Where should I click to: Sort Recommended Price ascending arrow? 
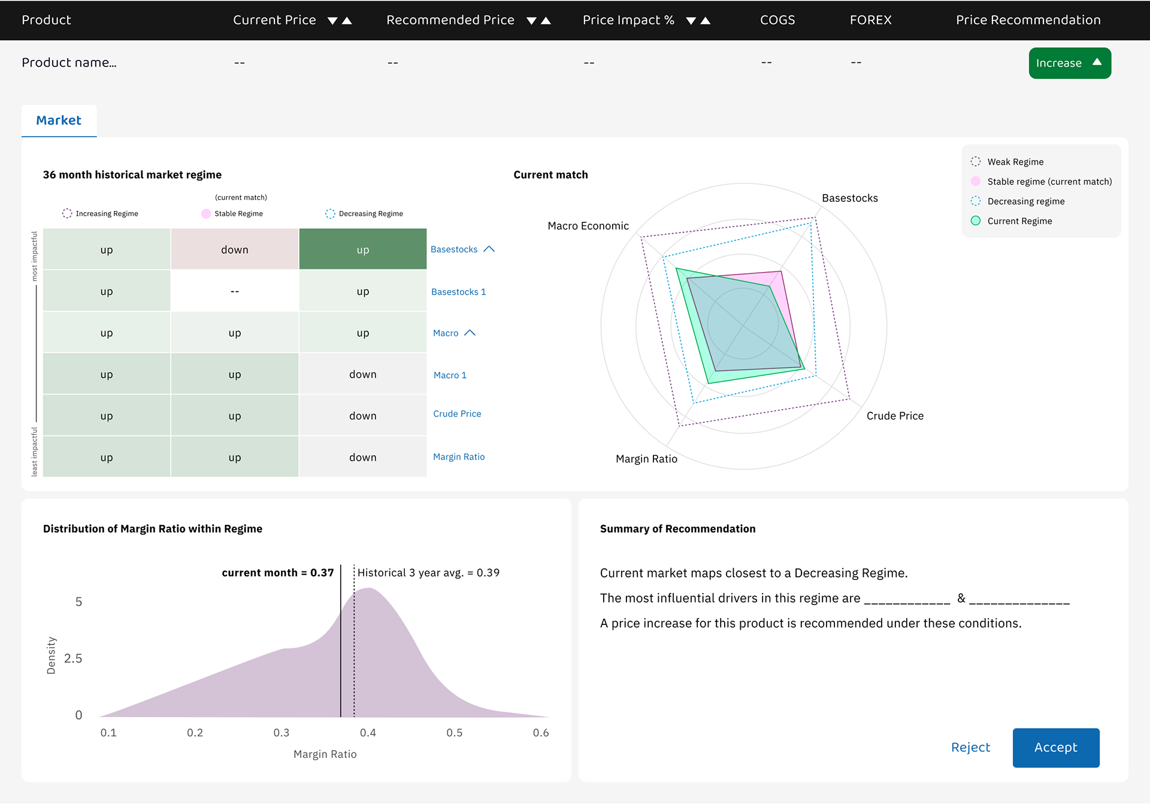click(x=546, y=20)
